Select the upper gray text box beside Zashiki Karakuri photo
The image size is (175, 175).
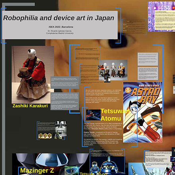tap(65, 82)
